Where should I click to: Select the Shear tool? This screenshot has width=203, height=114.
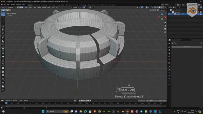pyautogui.click(x=3, y=86)
